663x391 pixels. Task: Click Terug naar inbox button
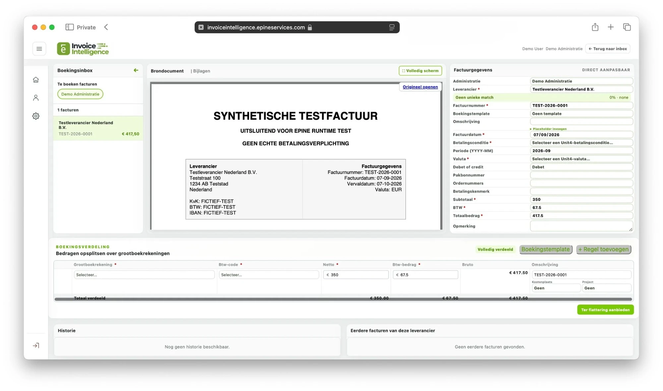point(607,49)
